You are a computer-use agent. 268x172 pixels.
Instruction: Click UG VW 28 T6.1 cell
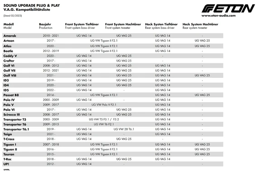point(124,129)
